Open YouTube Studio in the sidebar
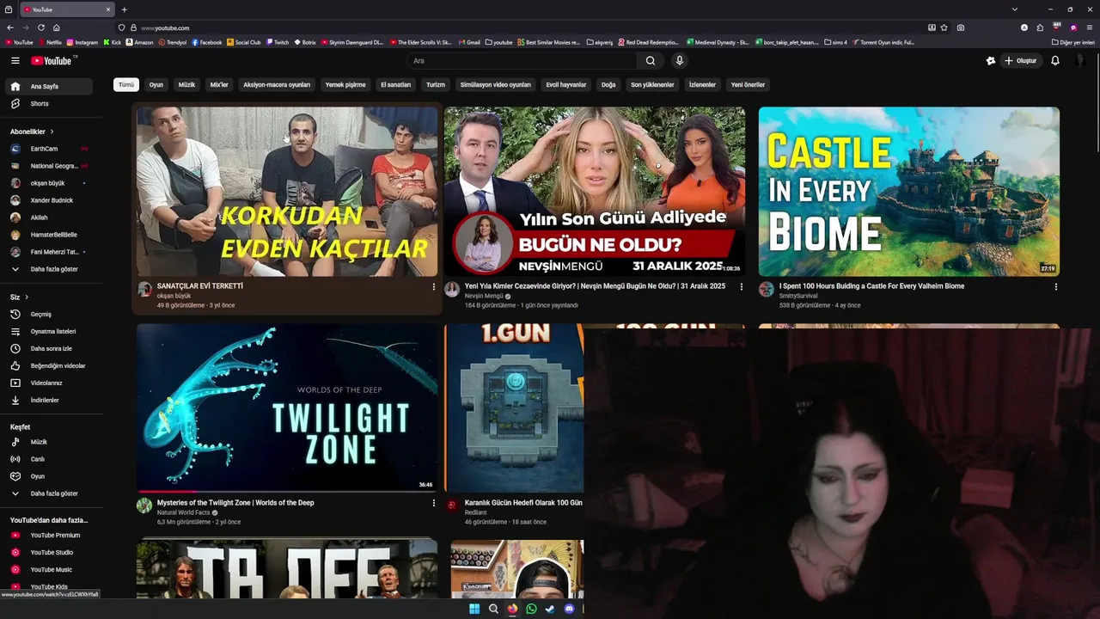 pos(48,552)
